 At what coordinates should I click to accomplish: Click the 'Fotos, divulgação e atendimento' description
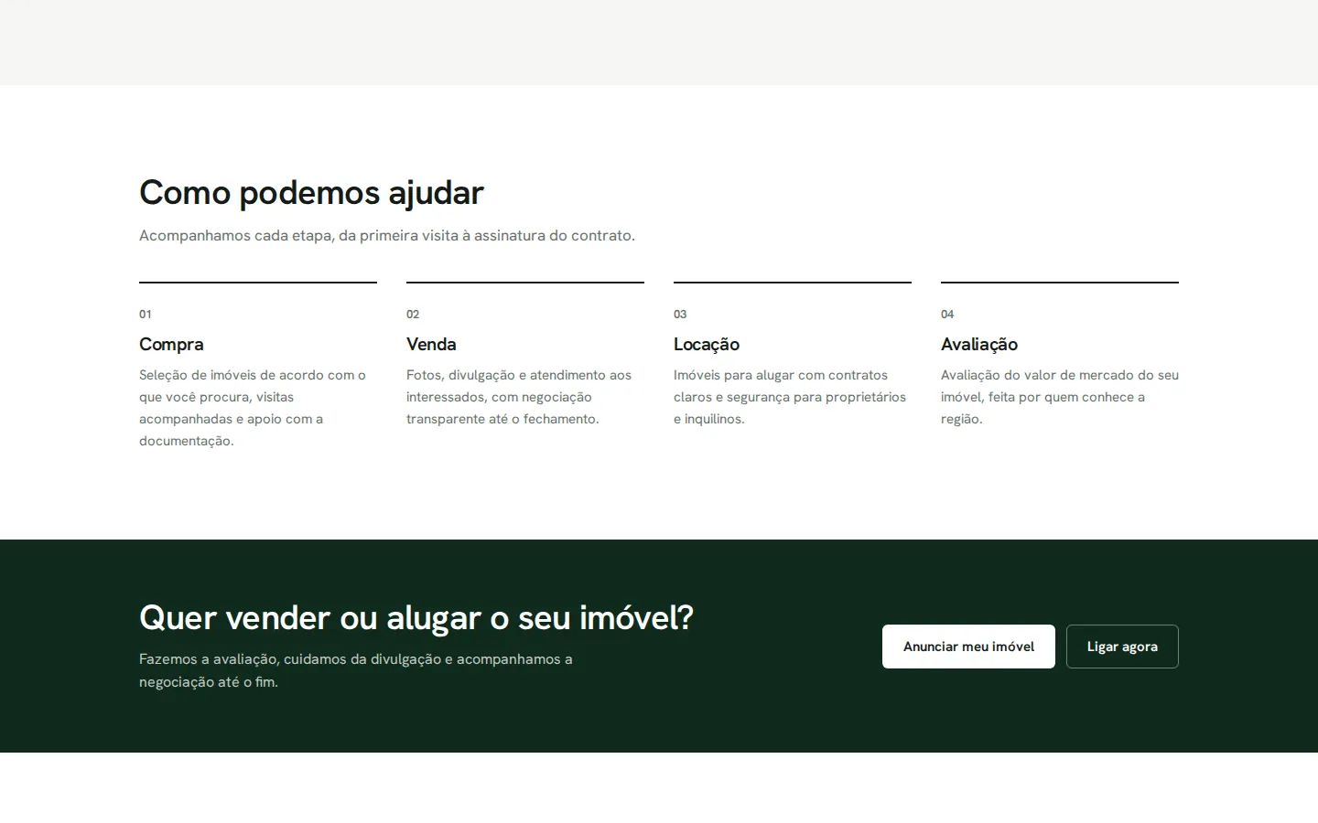pyautogui.click(x=519, y=397)
